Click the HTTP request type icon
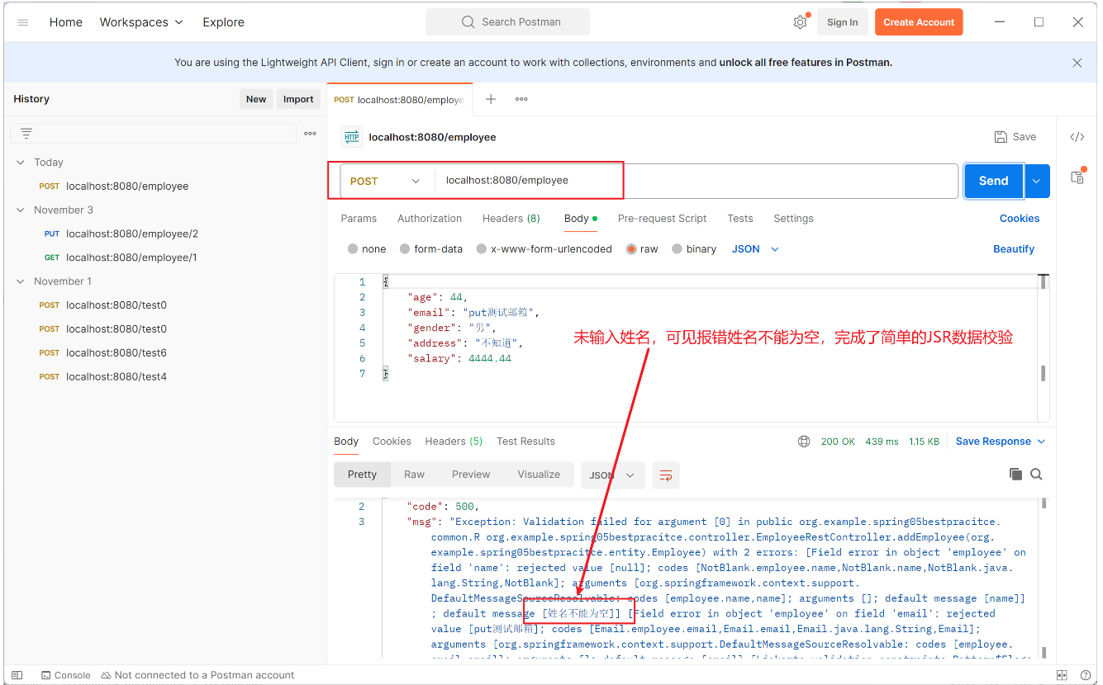The width and height of the screenshot is (1103, 685). (352, 137)
